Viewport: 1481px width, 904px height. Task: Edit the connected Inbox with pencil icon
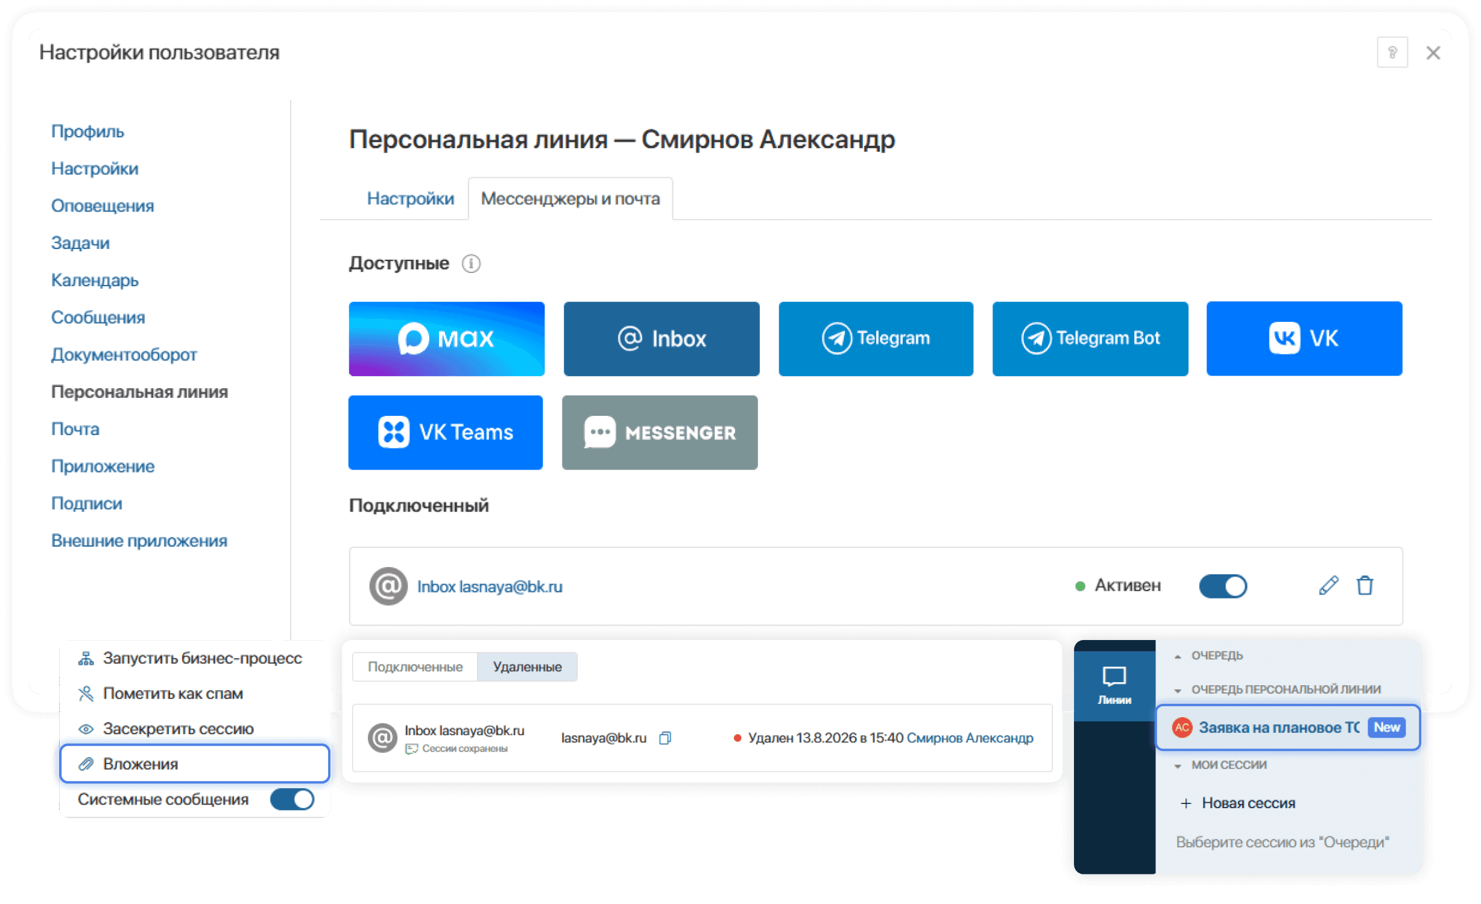tap(1328, 585)
